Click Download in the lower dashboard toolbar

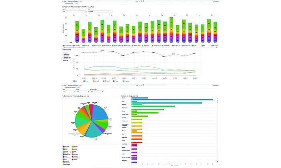[x=216, y=85]
